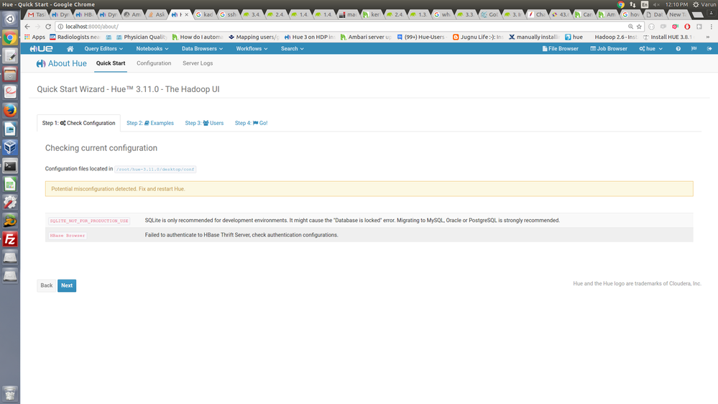Viewport: 718px width, 404px height.
Task: Reload the page with the refresh icon
Action: [x=48, y=27]
